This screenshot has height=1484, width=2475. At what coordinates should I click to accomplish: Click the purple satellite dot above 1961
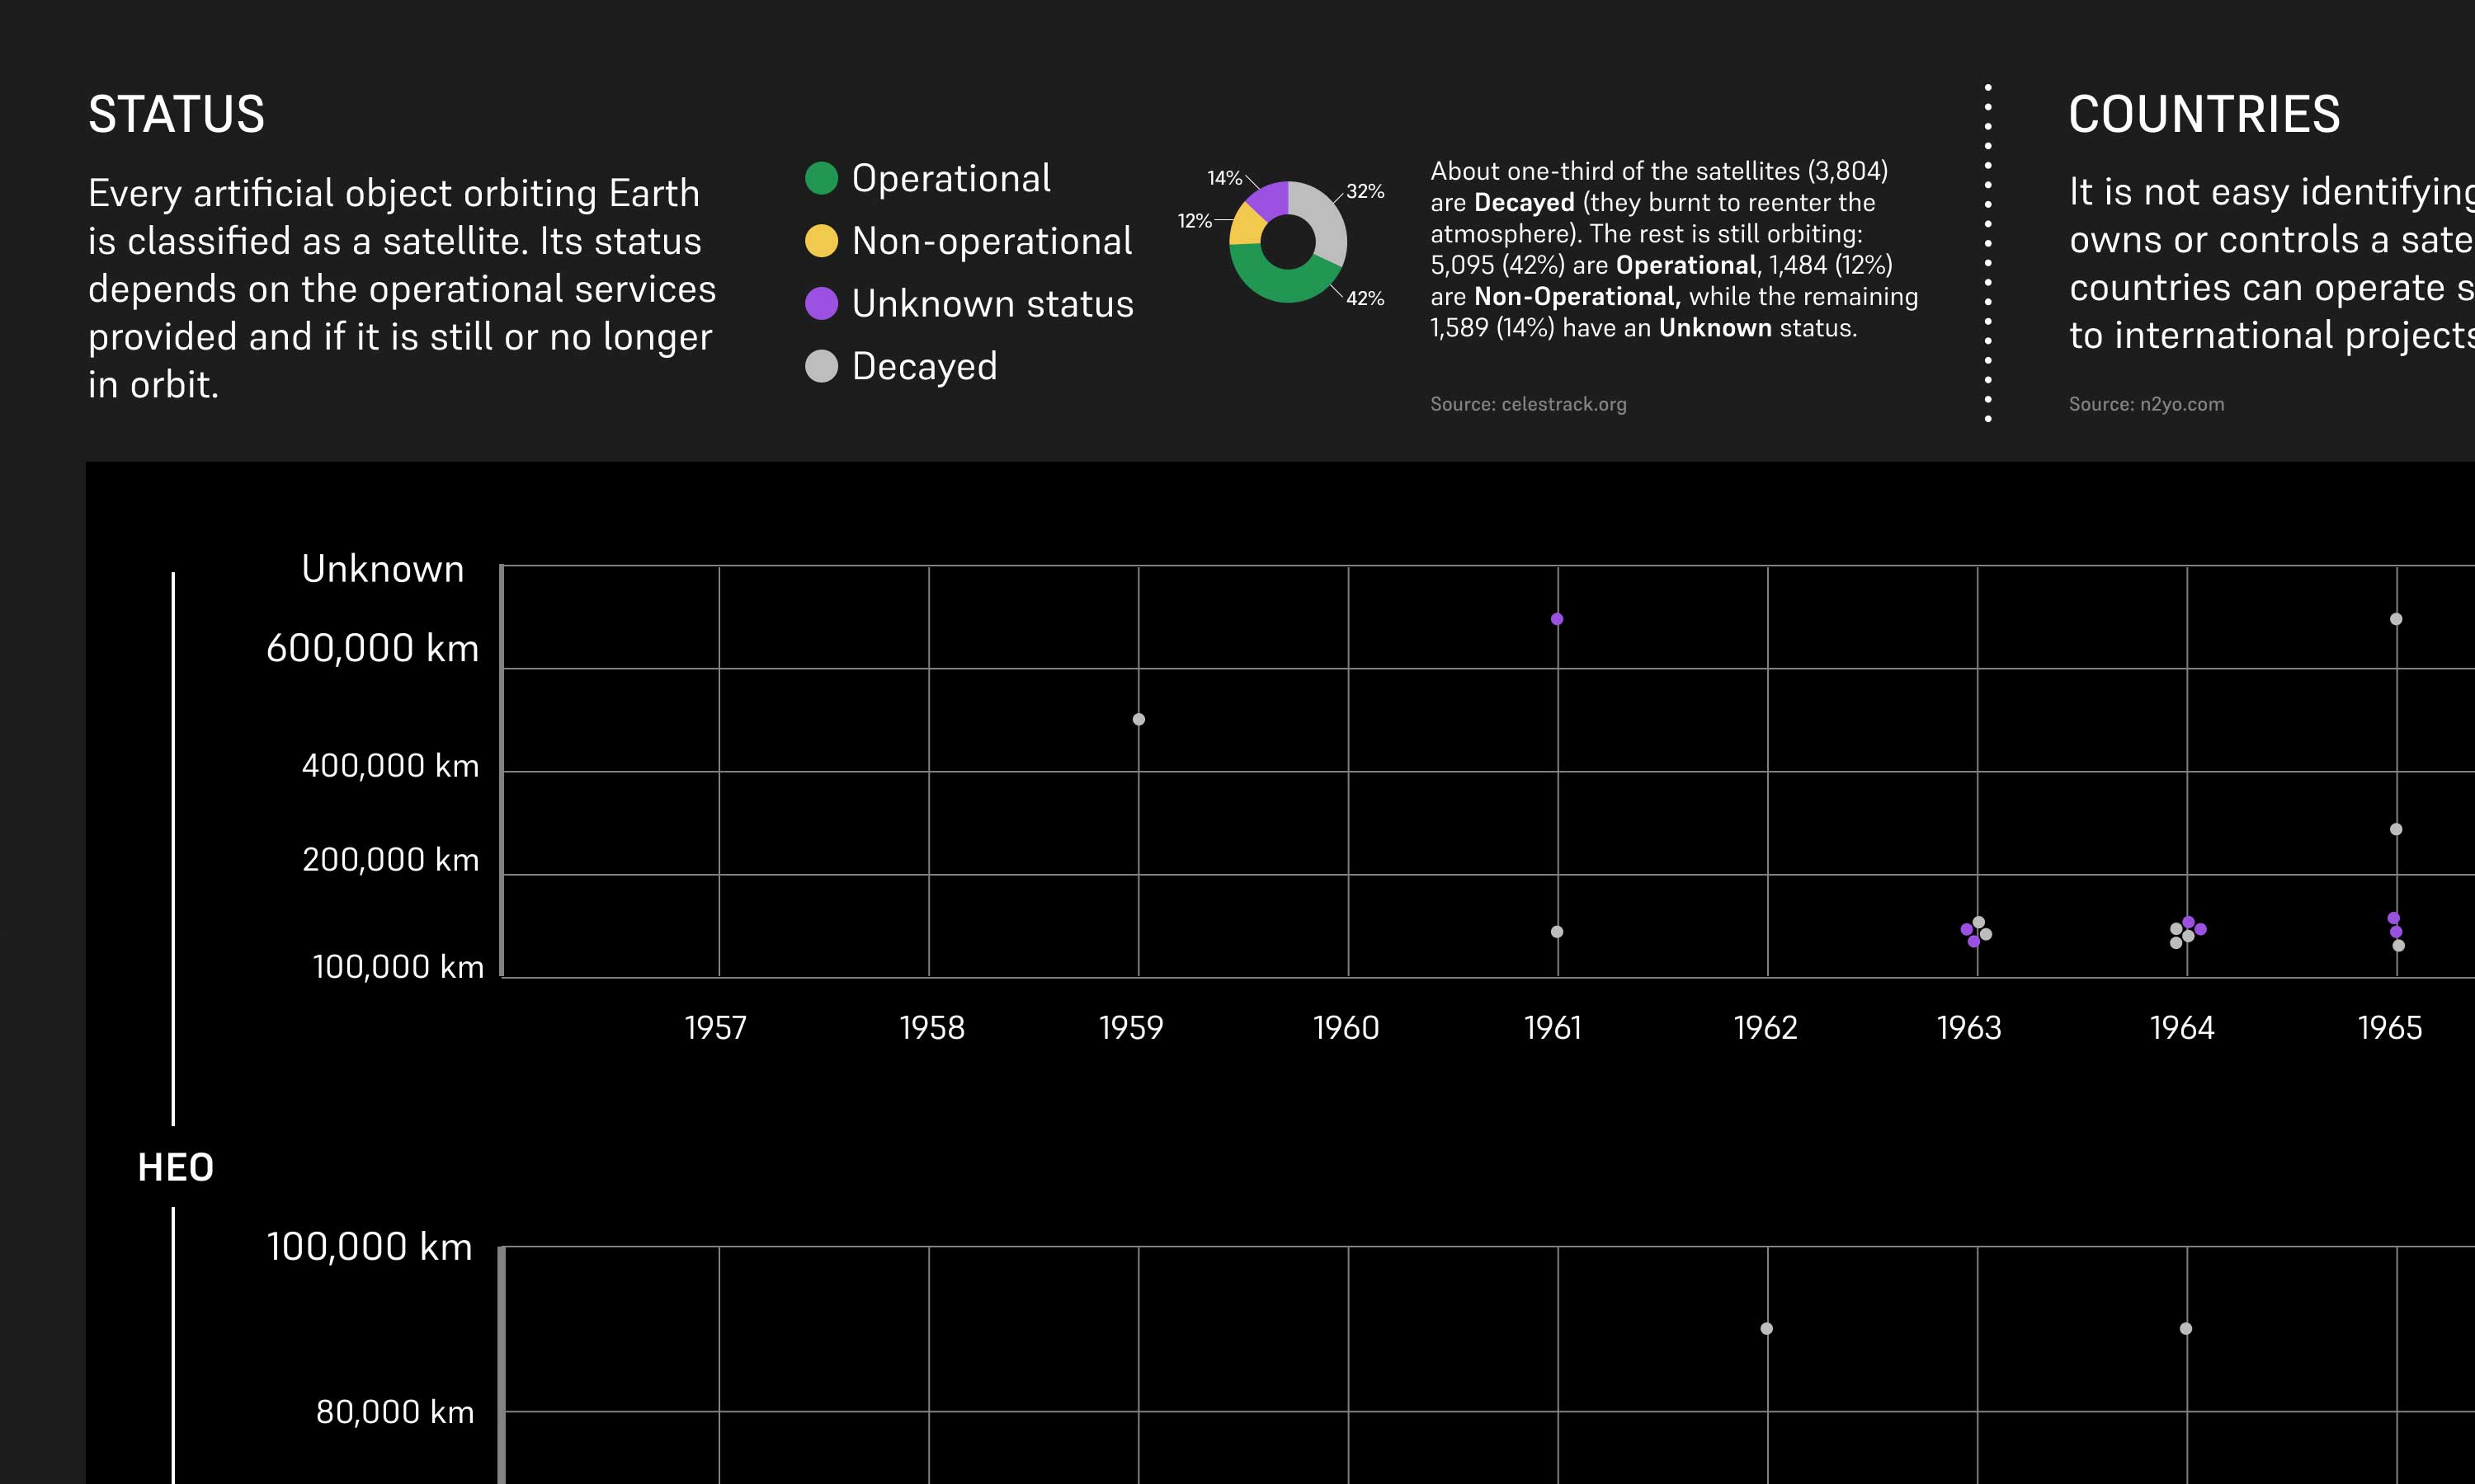(x=1557, y=619)
